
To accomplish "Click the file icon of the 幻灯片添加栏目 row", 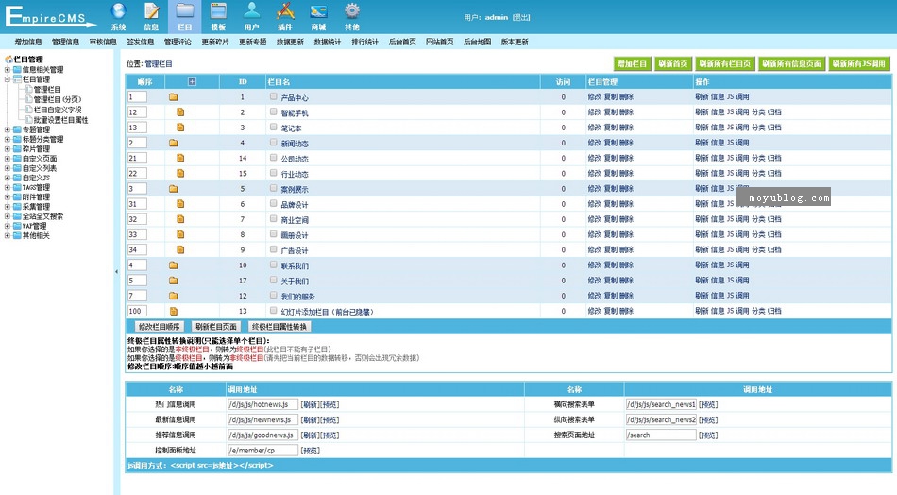I will (174, 312).
